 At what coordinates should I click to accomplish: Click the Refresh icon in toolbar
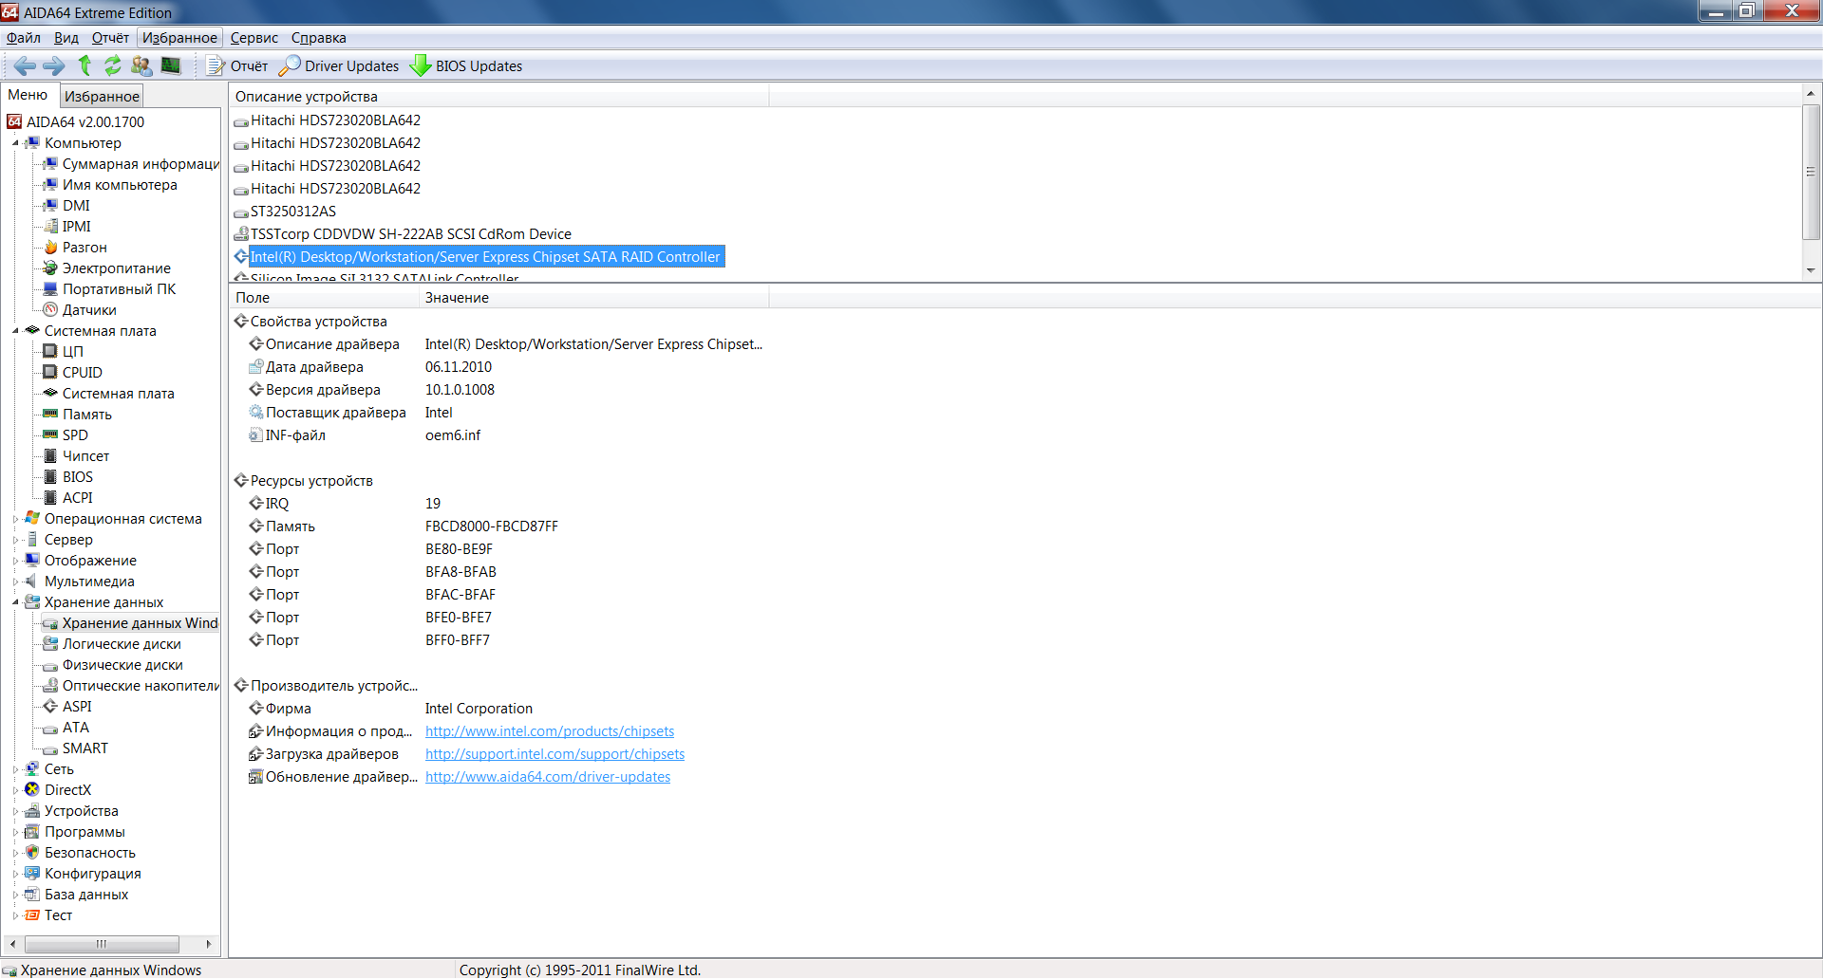tap(113, 65)
